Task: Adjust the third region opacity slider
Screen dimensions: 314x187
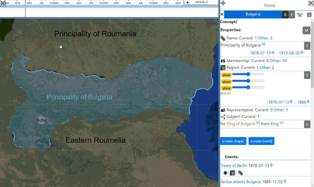Action: click(248, 87)
